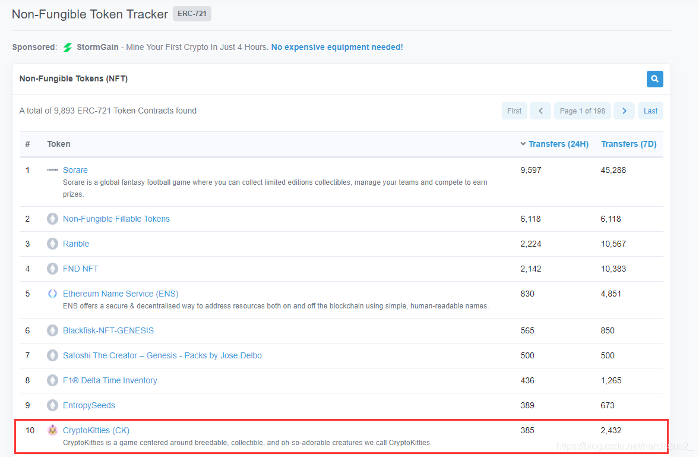This screenshot has height=457, width=699.
Task: Click 'No expensive equipment needed!' ad link
Action: pyautogui.click(x=337, y=47)
